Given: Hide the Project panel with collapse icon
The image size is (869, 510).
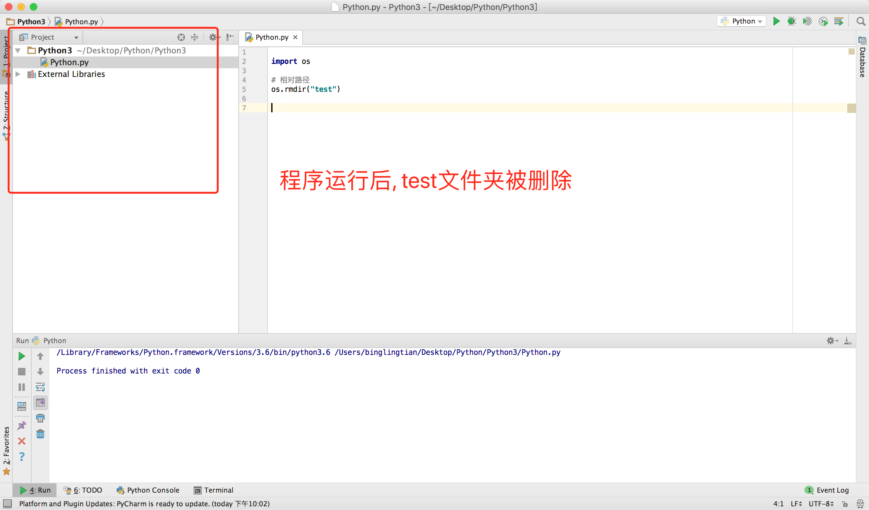Looking at the screenshot, I should click(x=230, y=37).
